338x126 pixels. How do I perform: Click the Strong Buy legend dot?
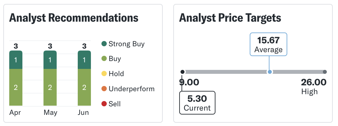(x=104, y=44)
